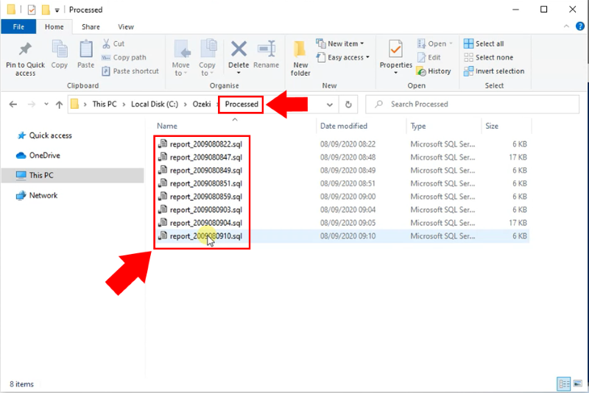The image size is (589, 393).
Task: Expand the Open dropdown in ribbon
Action: [435, 43]
